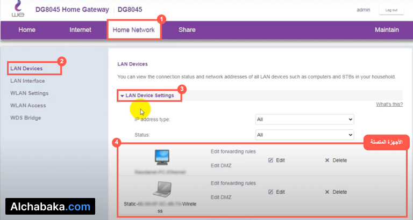Open the Status filter dropdown
413x220 pixels.
pyautogui.click(x=304, y=135)
